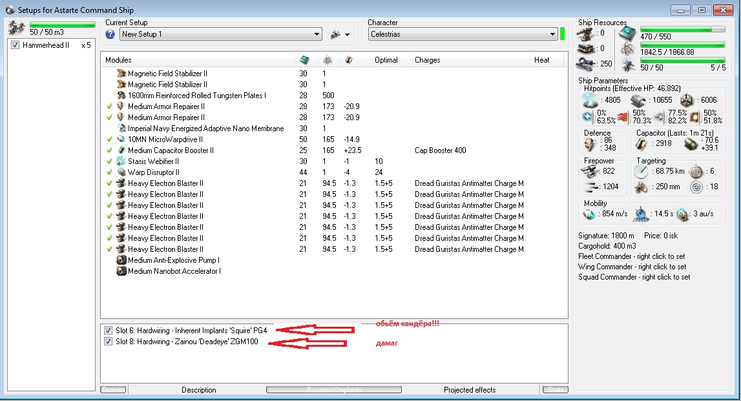
Task: Click the powergrid column header icon
Action: pyautogui.click(x=328, y=60)
